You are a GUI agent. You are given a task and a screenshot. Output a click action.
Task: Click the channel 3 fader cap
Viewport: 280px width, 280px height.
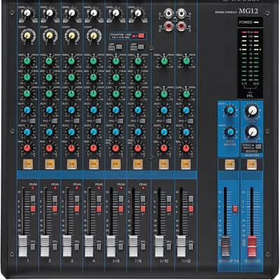point(67,246)
